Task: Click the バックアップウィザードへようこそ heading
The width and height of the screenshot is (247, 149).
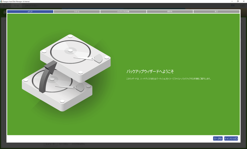Action: click(x=150, y=71)
